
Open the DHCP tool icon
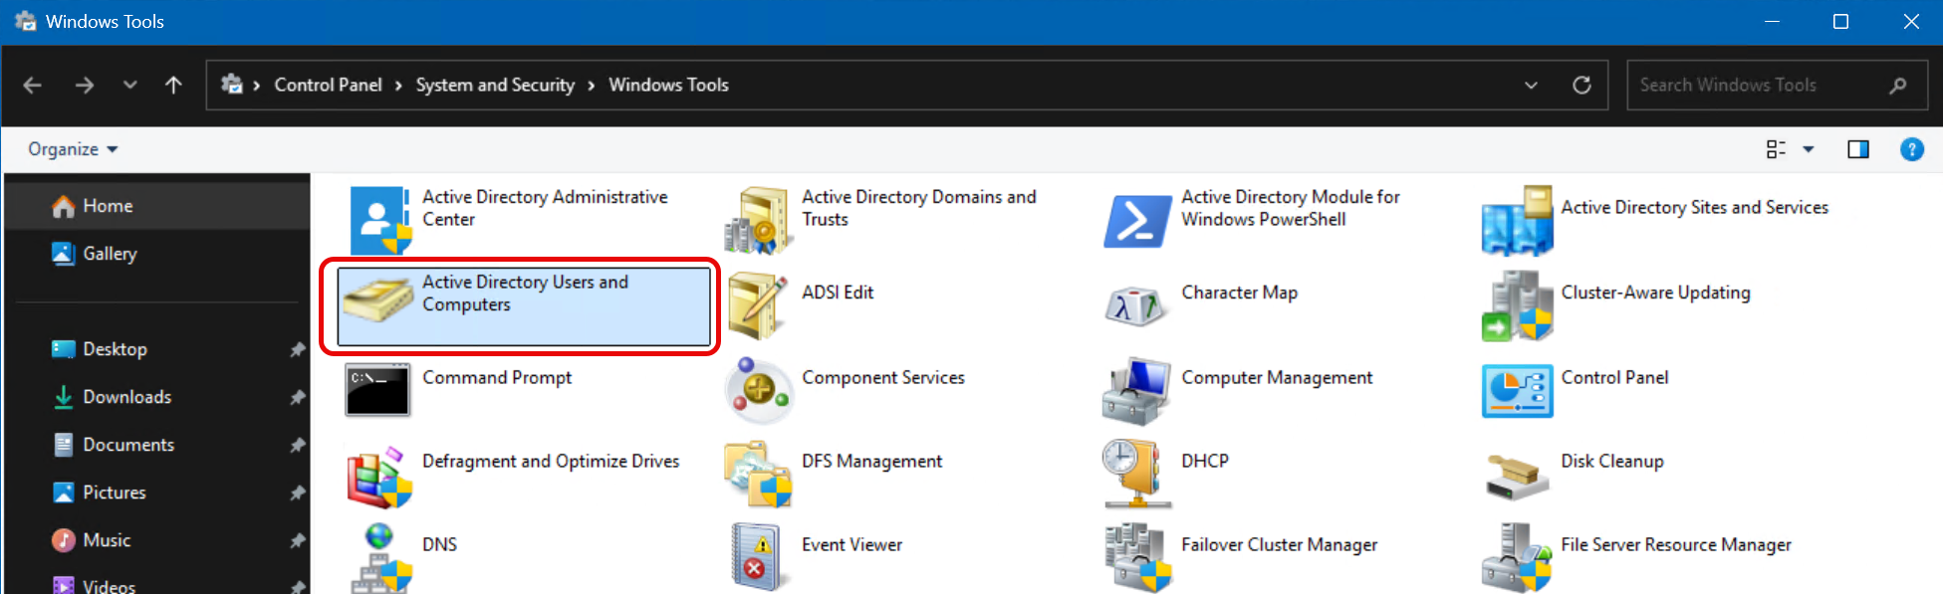coord(1135,474)
